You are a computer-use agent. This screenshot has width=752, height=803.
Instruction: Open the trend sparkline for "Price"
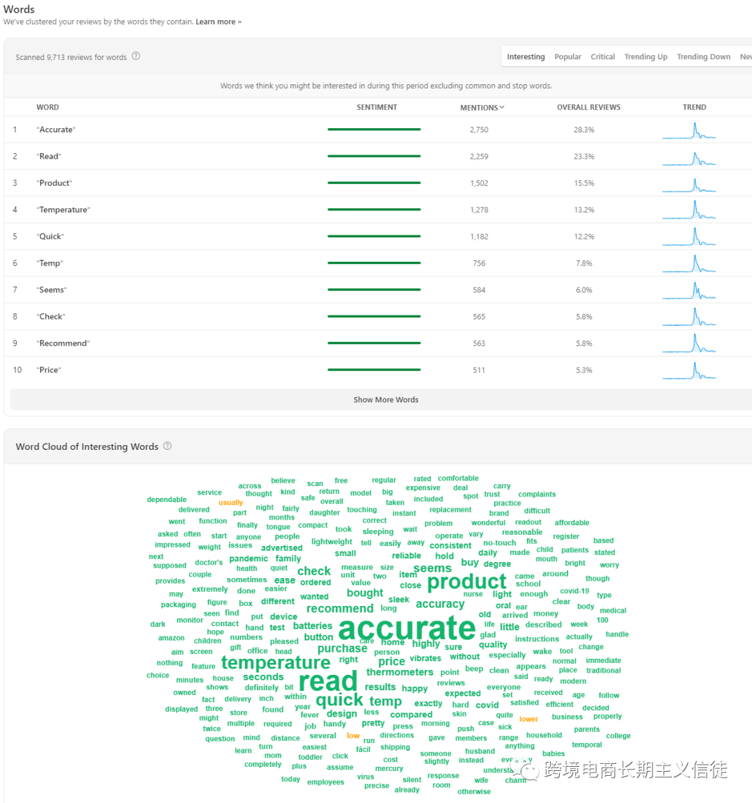click(689, 370)
